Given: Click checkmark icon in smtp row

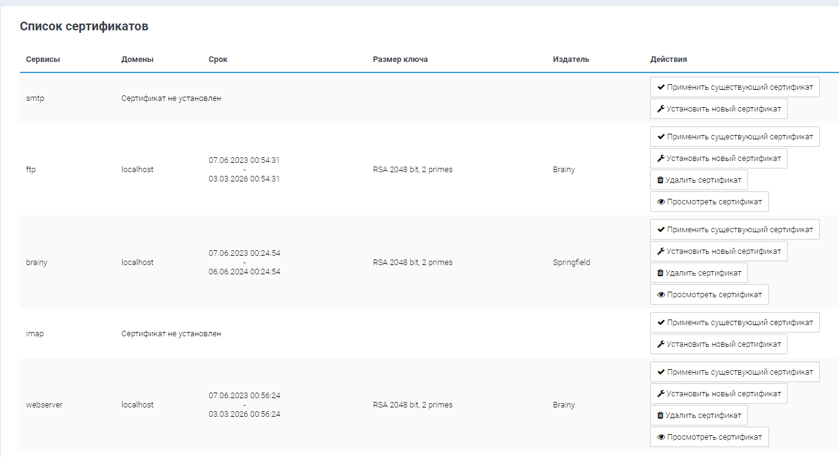Looking at the screenshot, I should (x=661, y=87).
